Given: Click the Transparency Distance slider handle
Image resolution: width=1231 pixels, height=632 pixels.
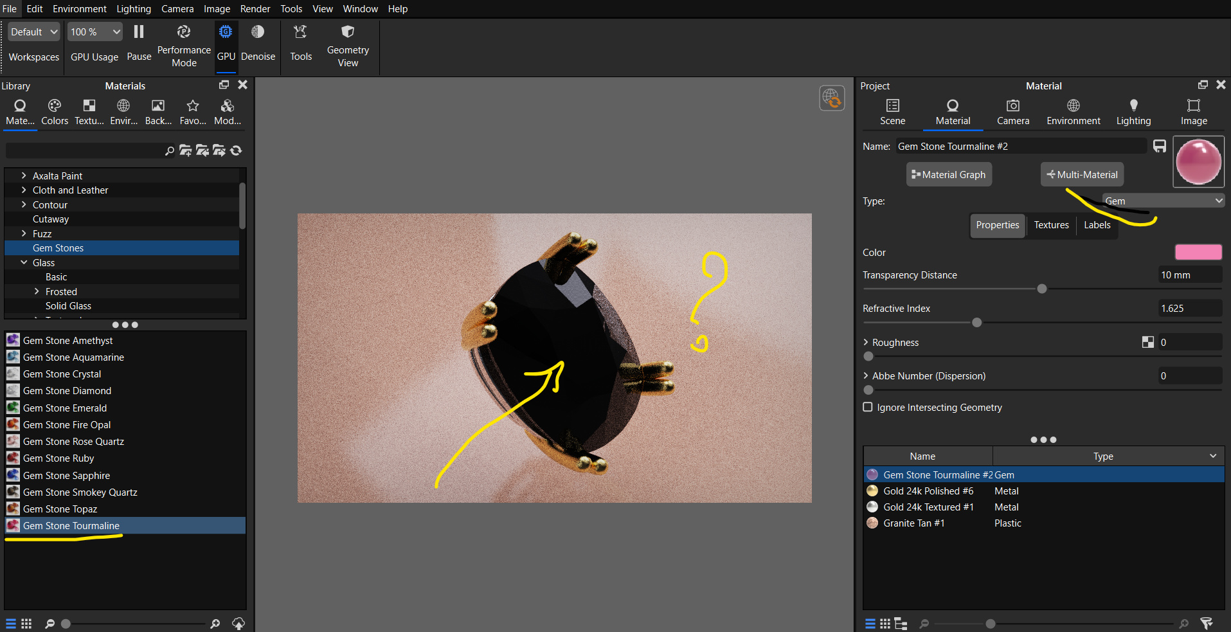Looking at the screenshot, I should 1042,289.
